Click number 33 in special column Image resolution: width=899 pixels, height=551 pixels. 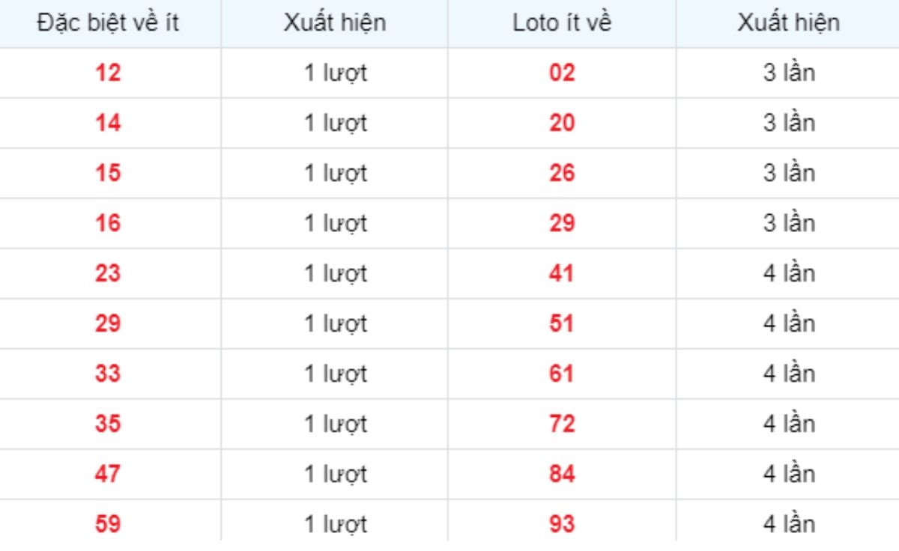[x=108, y=374]
